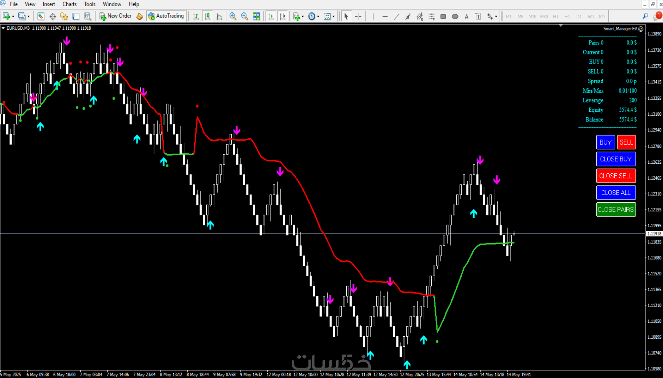The image size is (663, 378).
Task: Open the Data Window crosshair-circle icon
Action: pos(52,16)
